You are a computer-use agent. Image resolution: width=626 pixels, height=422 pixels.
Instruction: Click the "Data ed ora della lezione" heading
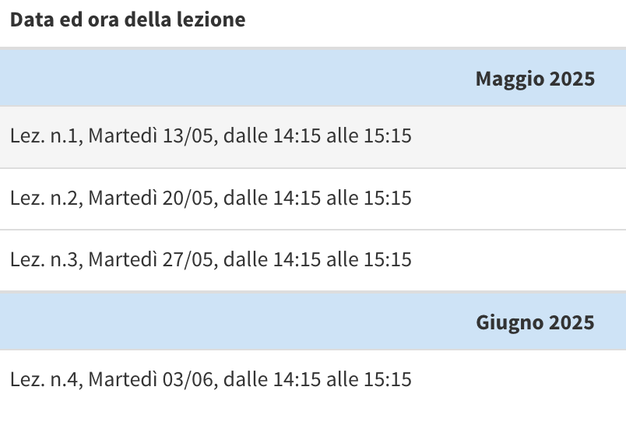pos(128,20)
